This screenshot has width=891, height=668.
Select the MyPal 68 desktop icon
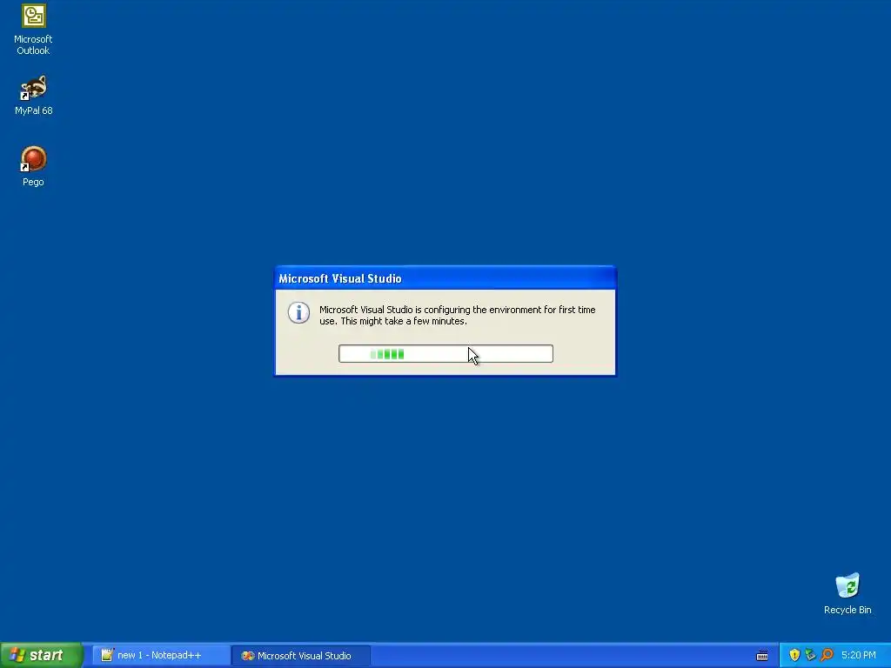point(34,96)
